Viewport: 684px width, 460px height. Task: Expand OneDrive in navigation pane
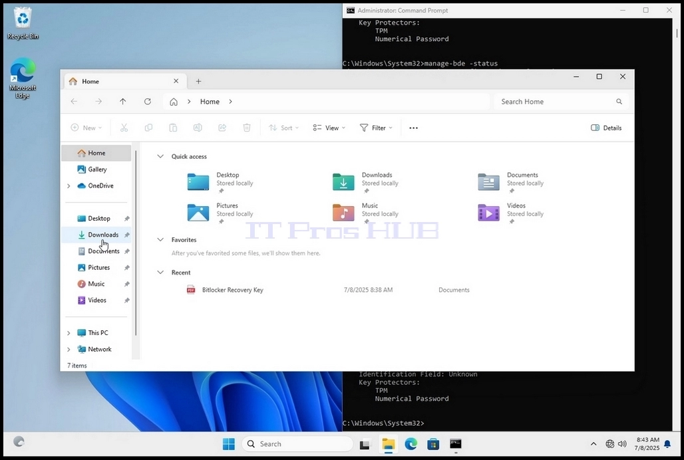69,186
